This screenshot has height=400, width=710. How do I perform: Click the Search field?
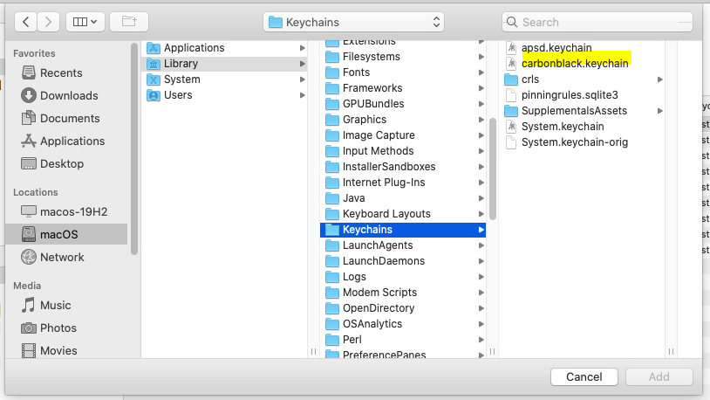(597, 22)
